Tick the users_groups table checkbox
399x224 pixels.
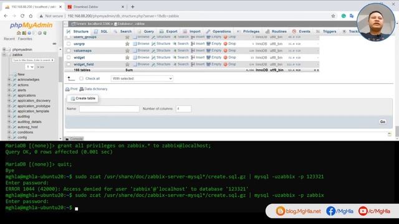[x=69, y=37]
